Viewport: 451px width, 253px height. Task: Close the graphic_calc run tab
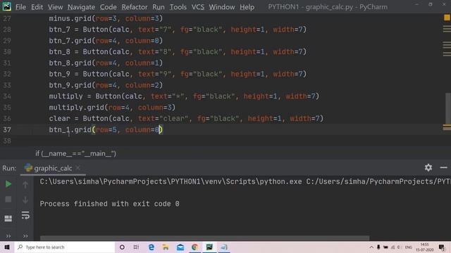[78, 168]
